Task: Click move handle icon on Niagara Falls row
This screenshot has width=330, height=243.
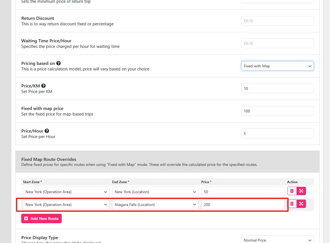Action: tap(301, 204)
